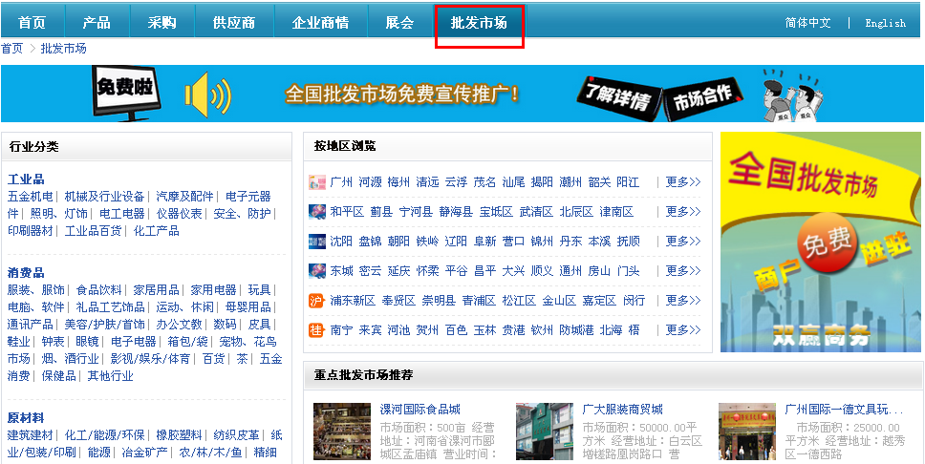The height and width of the screenshot is (464, 925).
Task: Open the 化工产品 category link
Action: coord(157,230)
